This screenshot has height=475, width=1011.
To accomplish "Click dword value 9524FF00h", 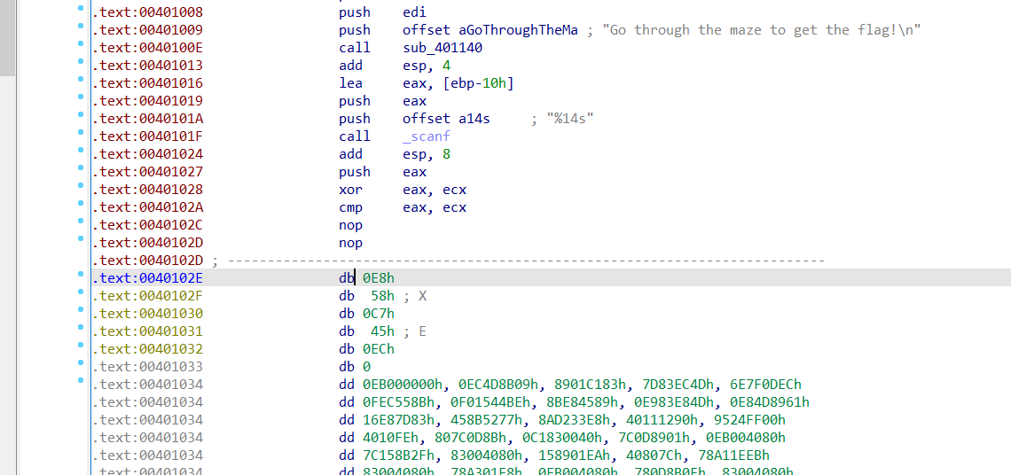I will [750, 420].
